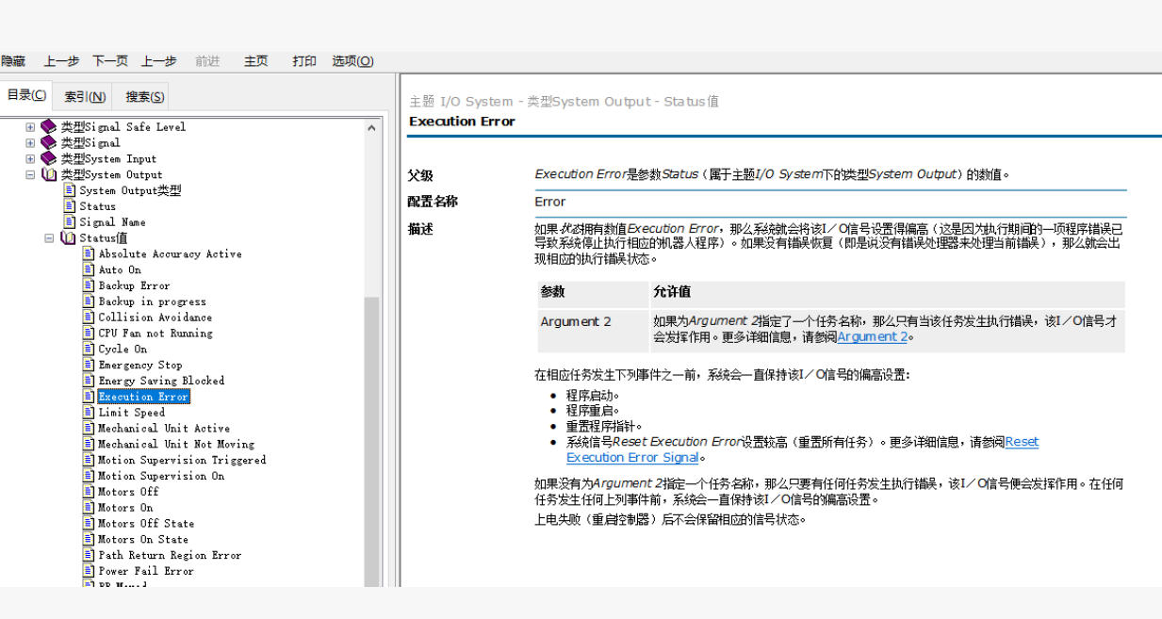Expand the 类型Signal Safe Level tree node

(x=30, y=127)
